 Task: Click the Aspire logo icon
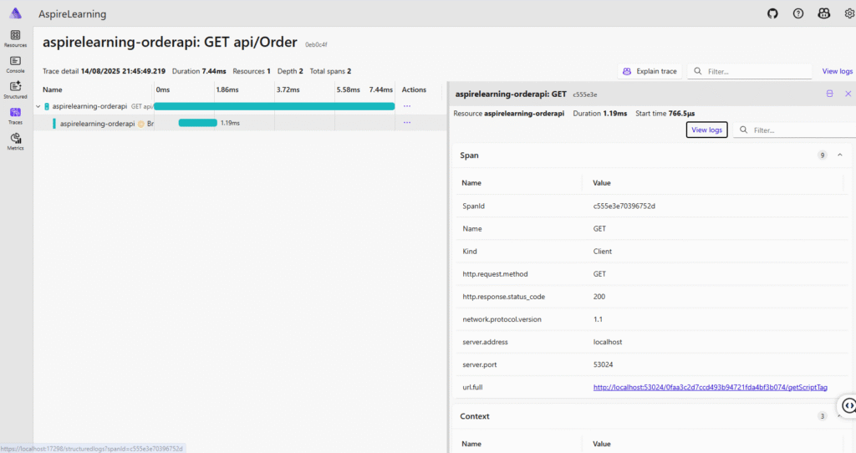[15, 13]
